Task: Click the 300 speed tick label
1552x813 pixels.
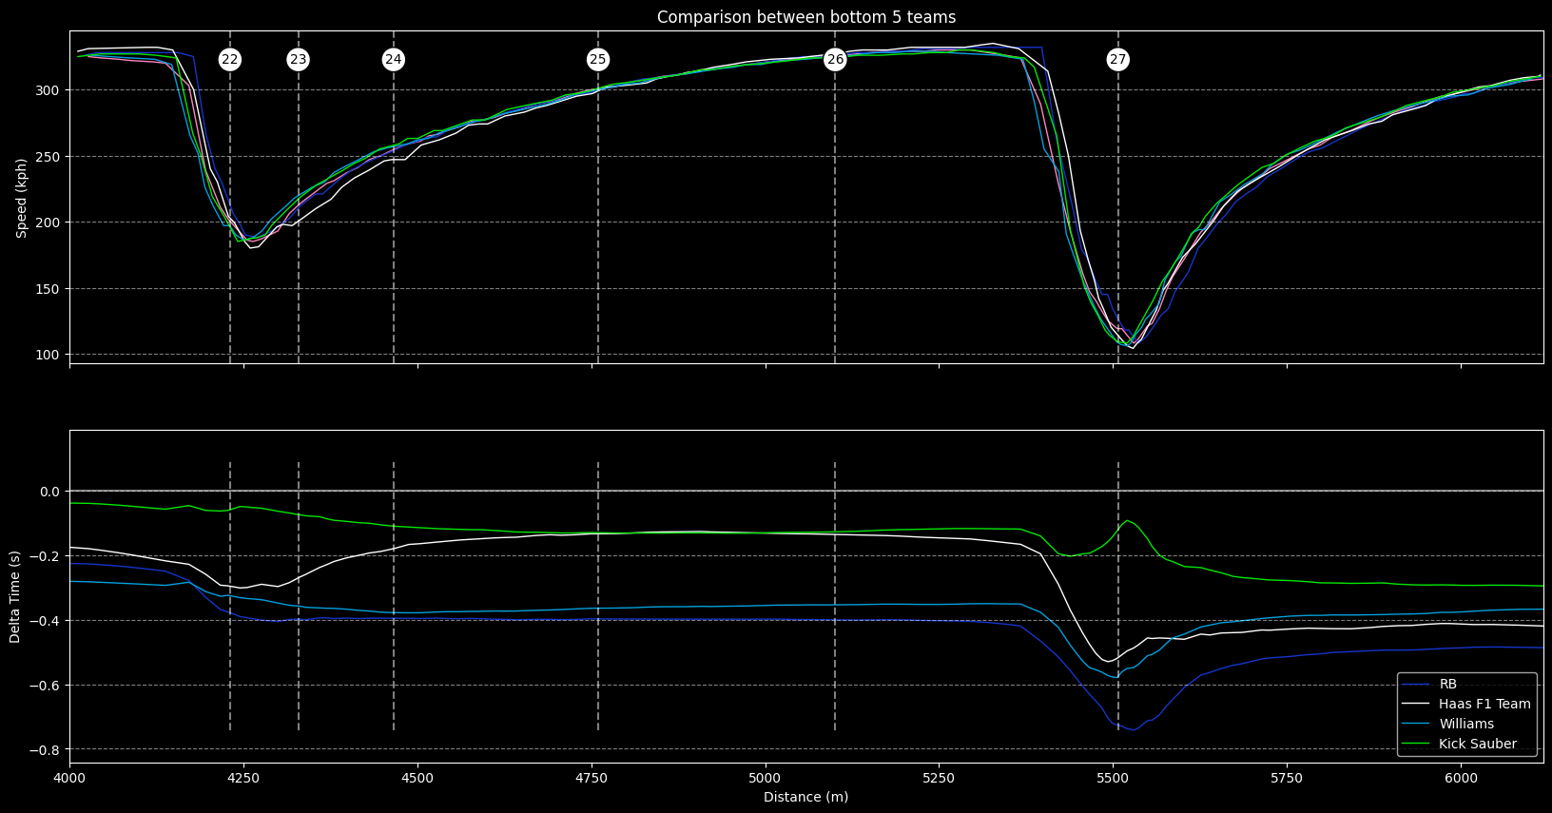Action: coord(49,90)
